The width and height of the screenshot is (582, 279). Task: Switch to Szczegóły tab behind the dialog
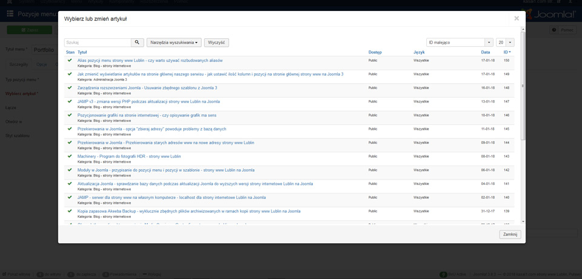[19, 64]
